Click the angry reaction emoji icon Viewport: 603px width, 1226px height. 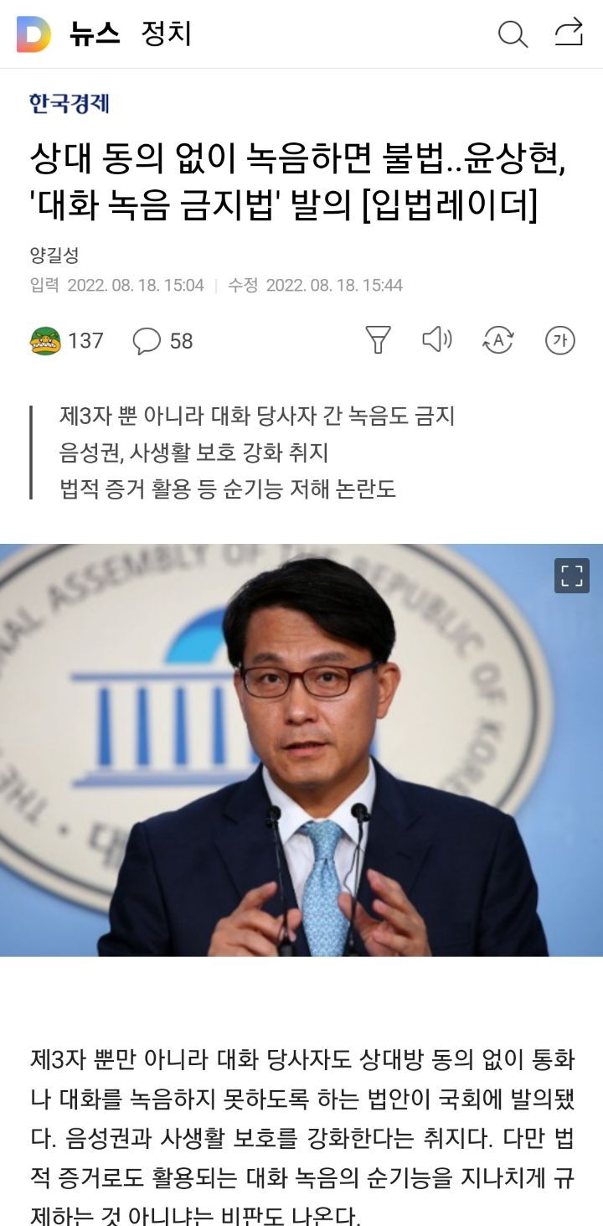tap(45, 340)
